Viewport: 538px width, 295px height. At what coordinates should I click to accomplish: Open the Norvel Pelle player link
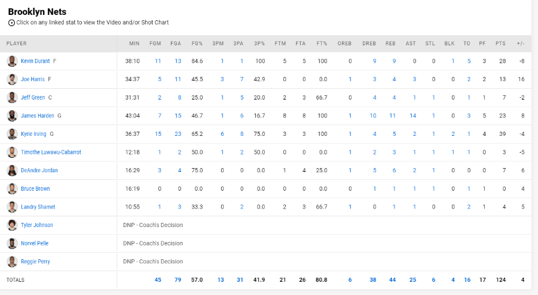pos(35,243)
